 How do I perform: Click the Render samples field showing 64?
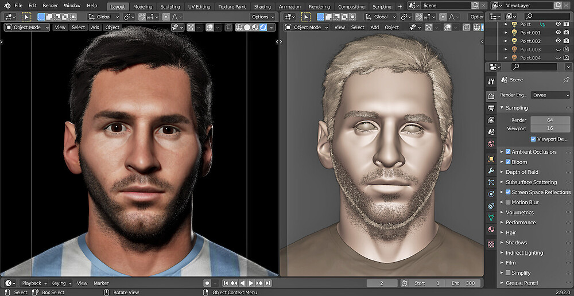pyautogui.click(x=550, y=120)
